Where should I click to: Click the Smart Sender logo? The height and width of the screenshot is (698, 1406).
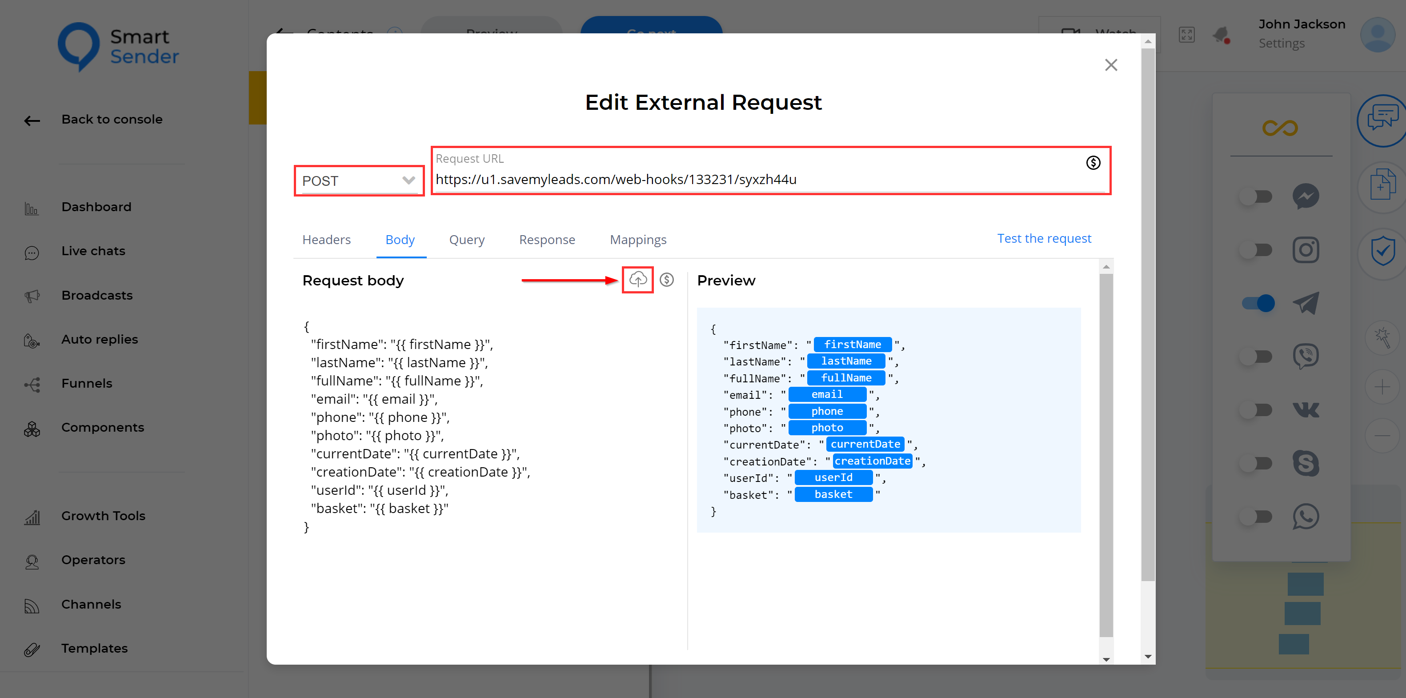coord(118,47)
